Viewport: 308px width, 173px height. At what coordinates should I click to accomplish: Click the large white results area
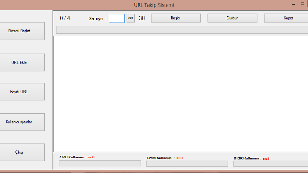[x=181, y=94]
